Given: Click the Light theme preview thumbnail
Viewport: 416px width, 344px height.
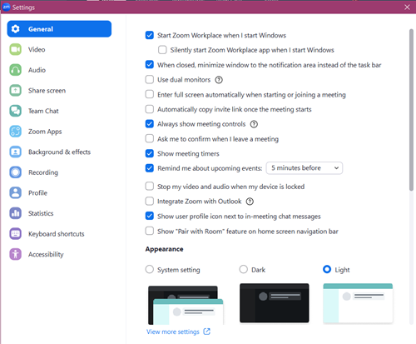Looking at the screenshot, I should (x=358, y=303).
